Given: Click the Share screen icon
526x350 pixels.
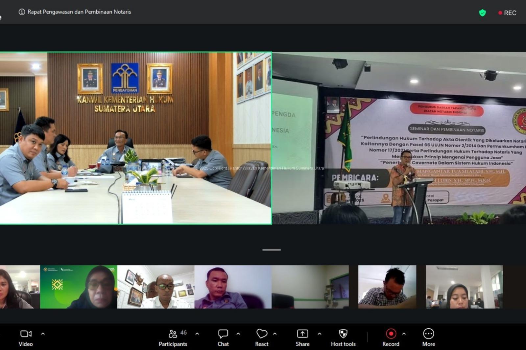Looking at the screenshot, I should 302,334.
